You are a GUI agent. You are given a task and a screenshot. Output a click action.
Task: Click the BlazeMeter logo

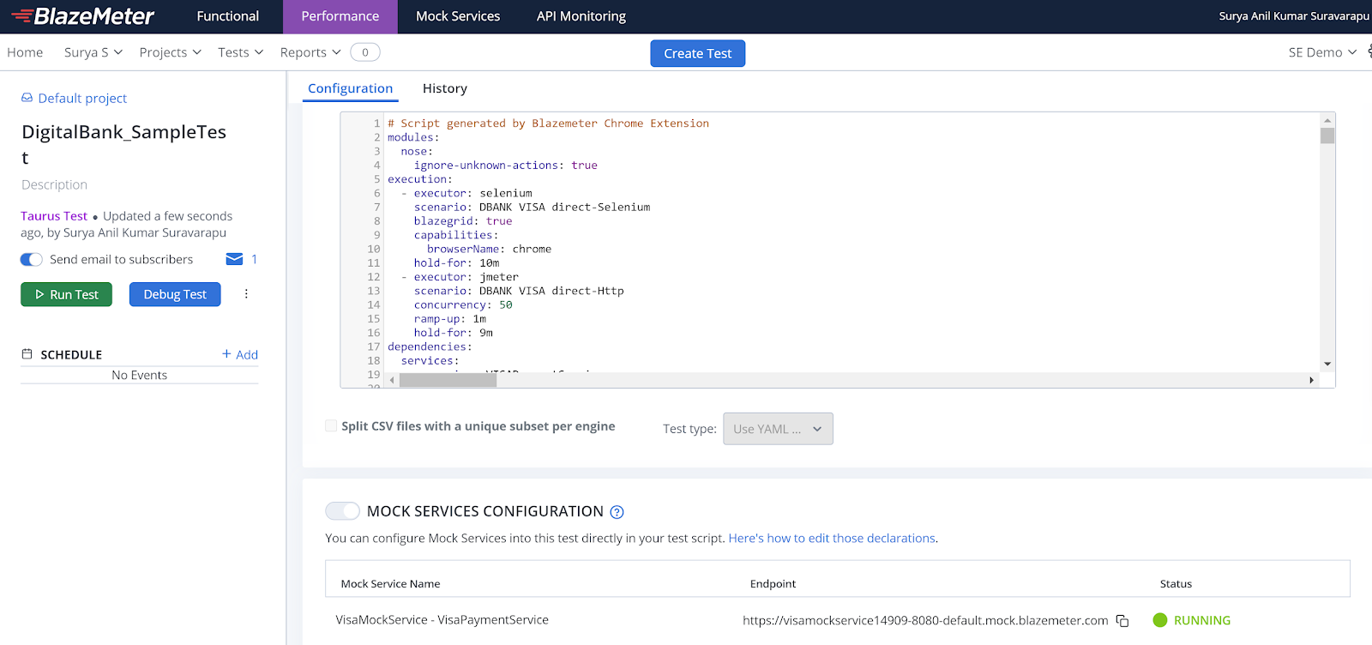[x=82, y=16]
